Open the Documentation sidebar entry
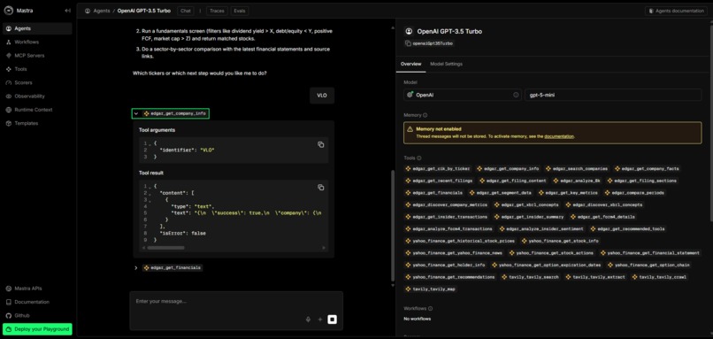Viewport: 713px width, 339px height. [x=37, y=302]
